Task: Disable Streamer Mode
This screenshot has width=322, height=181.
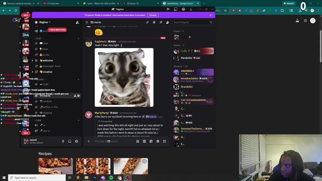Action: pos(153,15)
